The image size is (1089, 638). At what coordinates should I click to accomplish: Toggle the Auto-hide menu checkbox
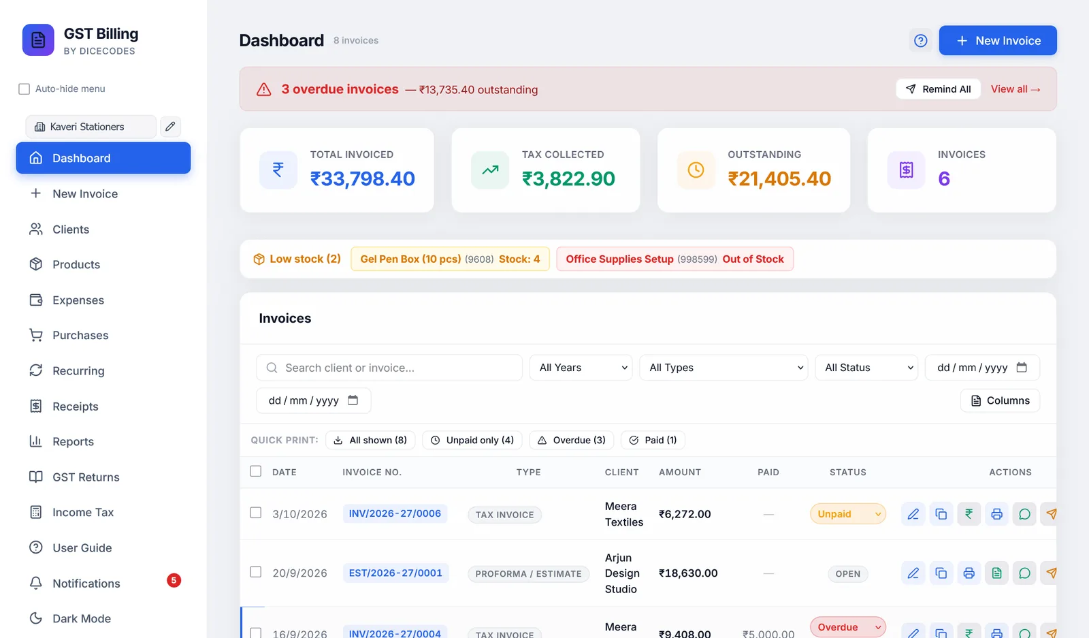tap(25, 89)
